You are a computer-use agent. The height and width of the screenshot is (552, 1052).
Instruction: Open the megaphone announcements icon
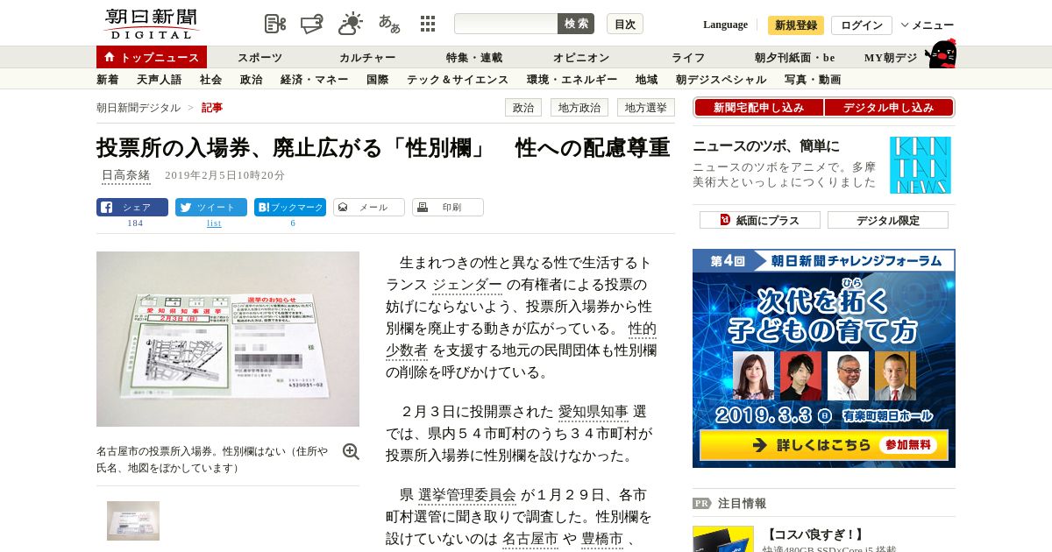point(312,24)
